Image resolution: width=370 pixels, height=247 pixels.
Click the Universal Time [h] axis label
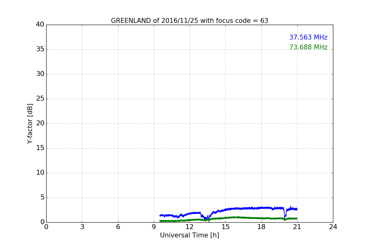tap(190, 235)
